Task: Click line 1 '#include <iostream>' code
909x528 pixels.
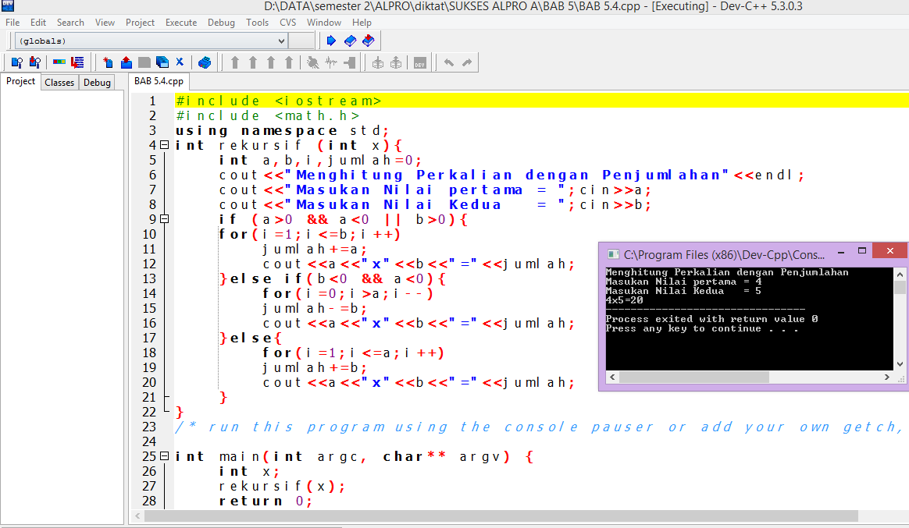Action: [x=278, y=101]
